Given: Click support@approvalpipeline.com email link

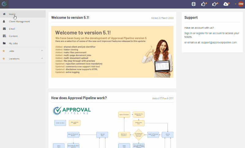Looking at the screenshot, I should 219,42.
